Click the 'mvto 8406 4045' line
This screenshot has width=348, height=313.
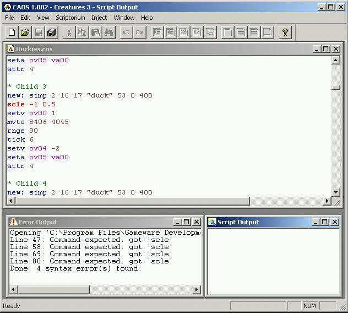pos(38,122)
